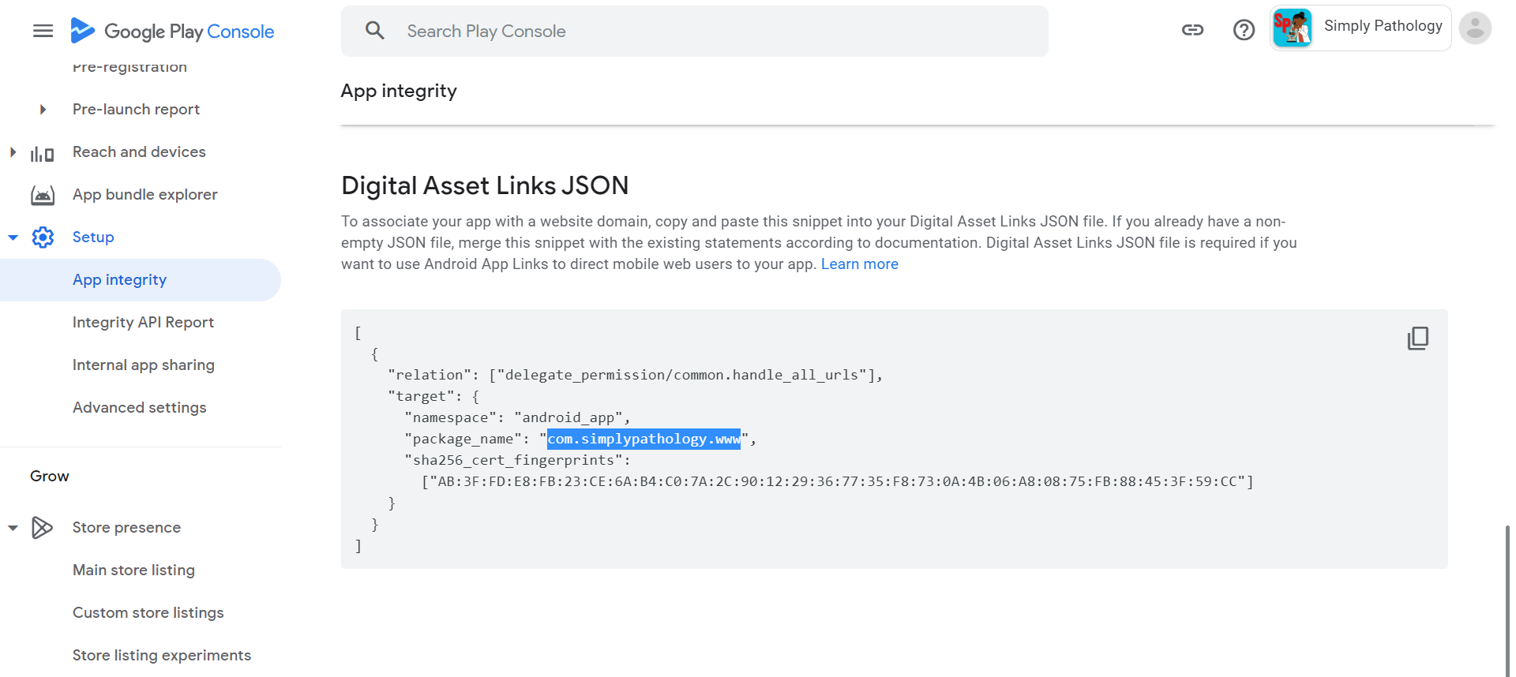Follow the Learn more link
This screenshot has width=1516, height=677.
pos(859,264)
